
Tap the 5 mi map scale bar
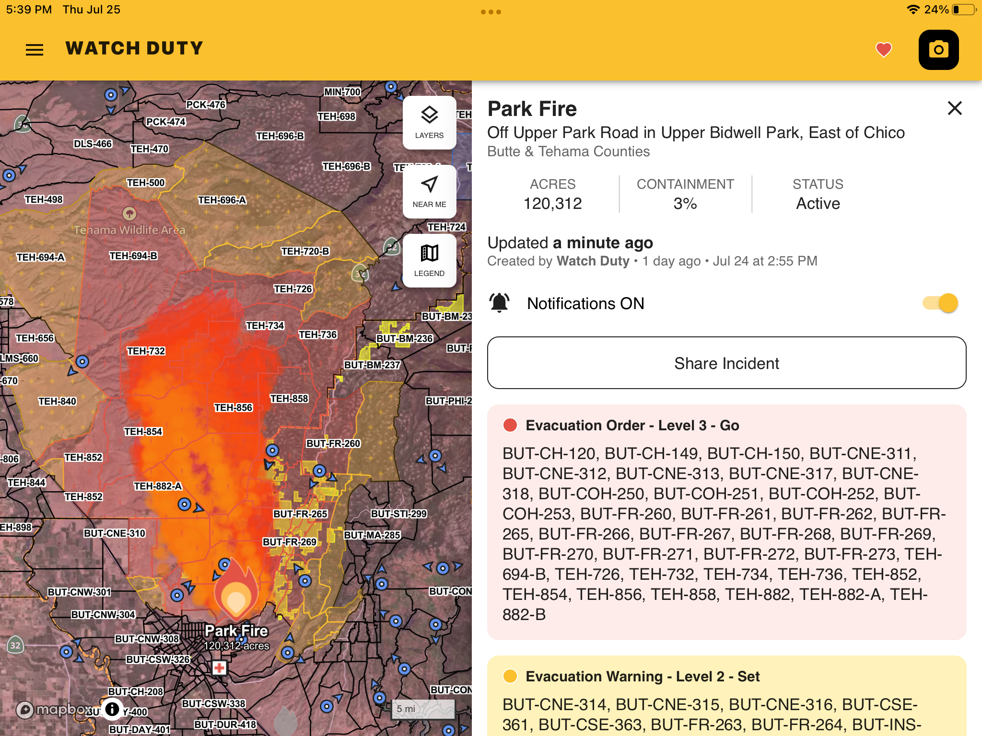(423, 709)
